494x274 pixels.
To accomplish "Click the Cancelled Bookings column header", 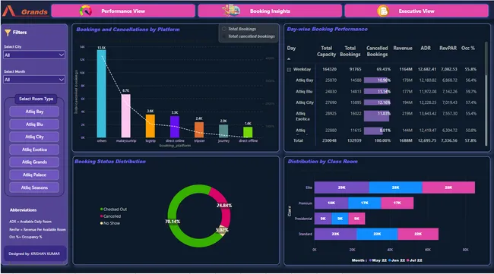I will point(377,52).
